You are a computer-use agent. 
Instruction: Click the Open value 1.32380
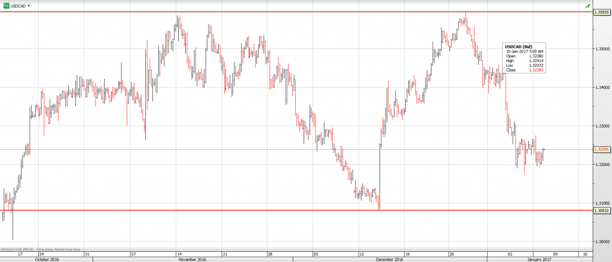pyautogui.click(x=537, y=56)
